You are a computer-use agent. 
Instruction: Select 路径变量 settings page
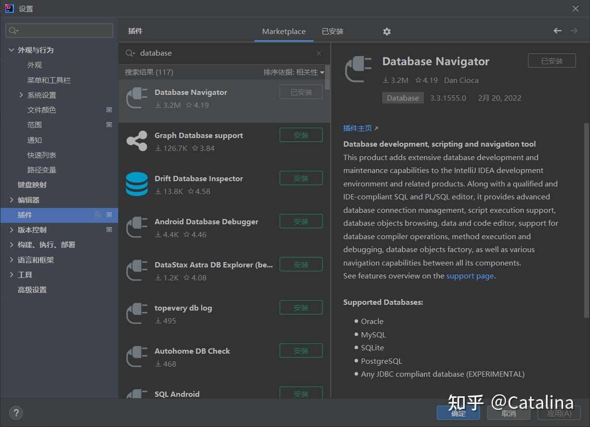coord(42,170)
